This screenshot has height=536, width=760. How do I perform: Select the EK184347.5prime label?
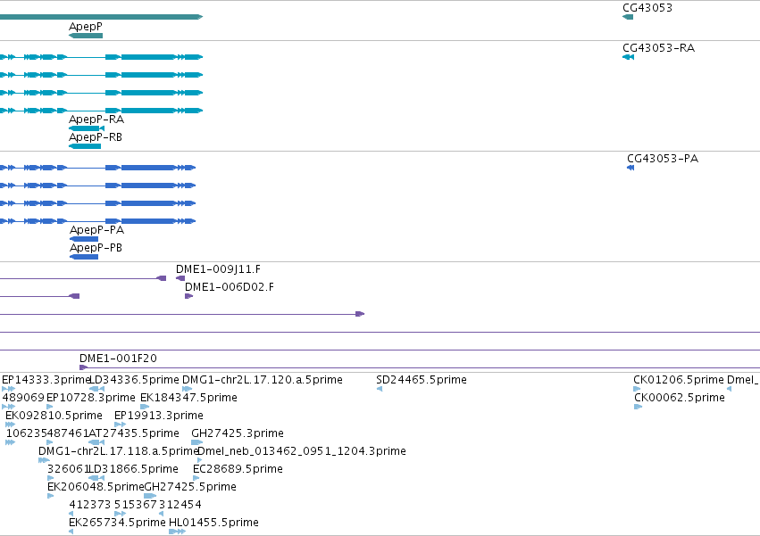tap(188, 398)
